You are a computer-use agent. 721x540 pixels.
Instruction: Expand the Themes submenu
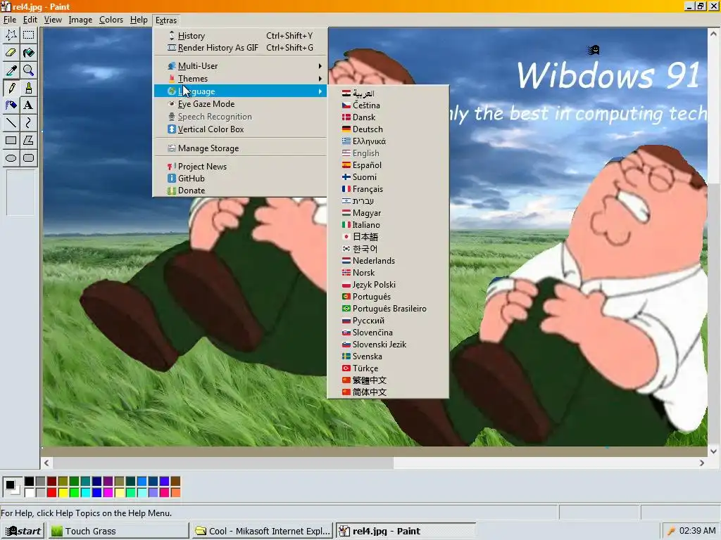[x=240, y=79]
